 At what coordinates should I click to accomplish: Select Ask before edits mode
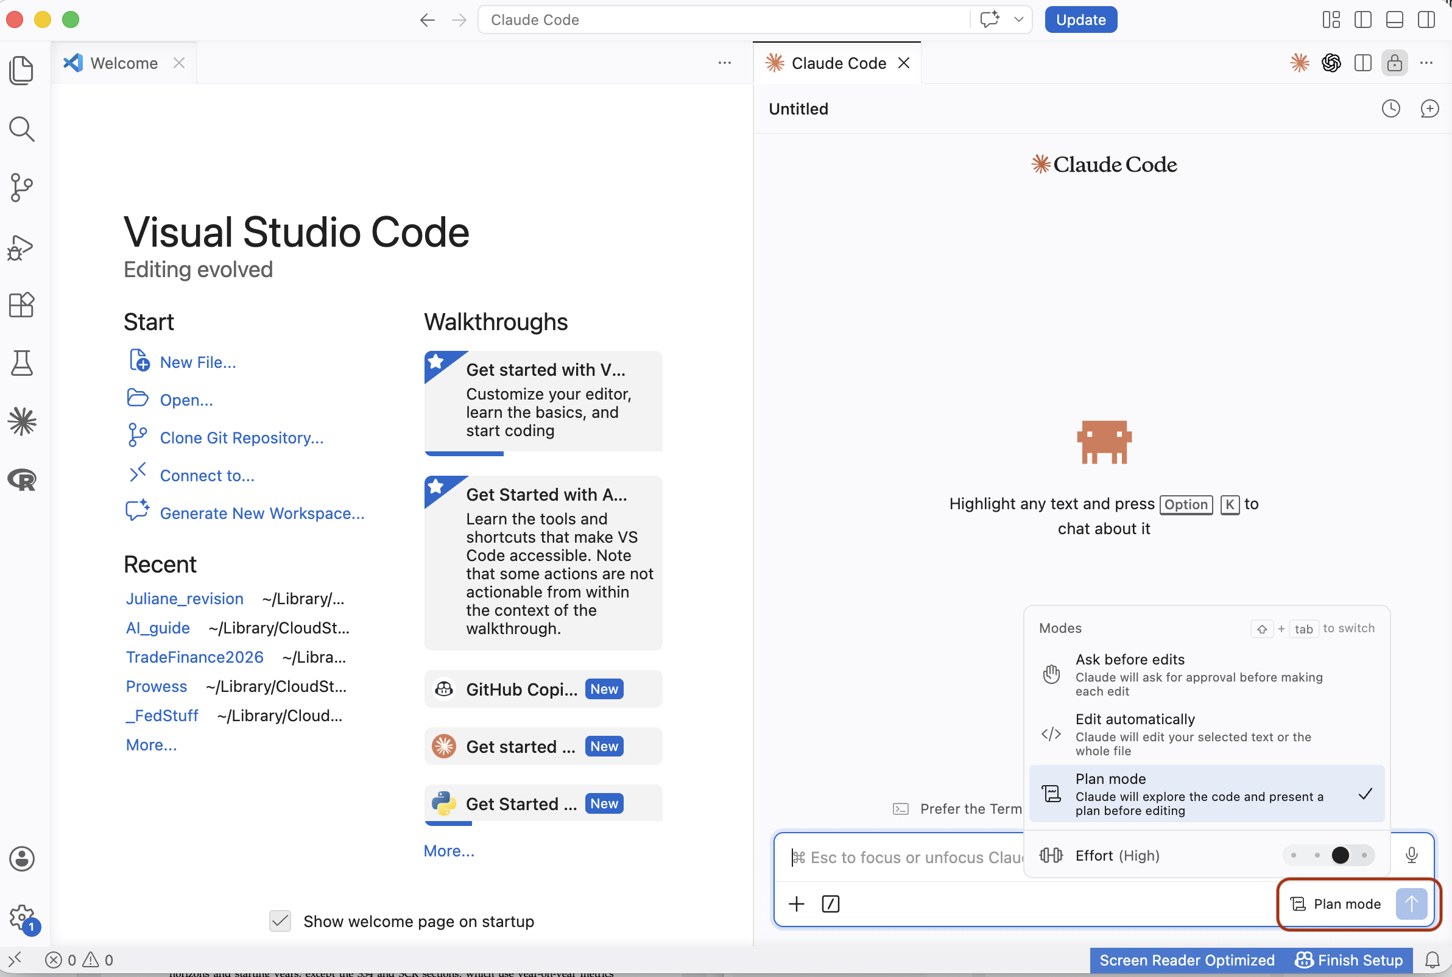pyautogui.click(x=1207, y=675)
